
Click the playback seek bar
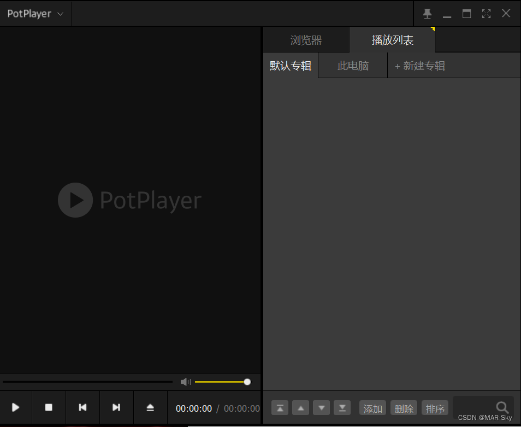(87, 382)
